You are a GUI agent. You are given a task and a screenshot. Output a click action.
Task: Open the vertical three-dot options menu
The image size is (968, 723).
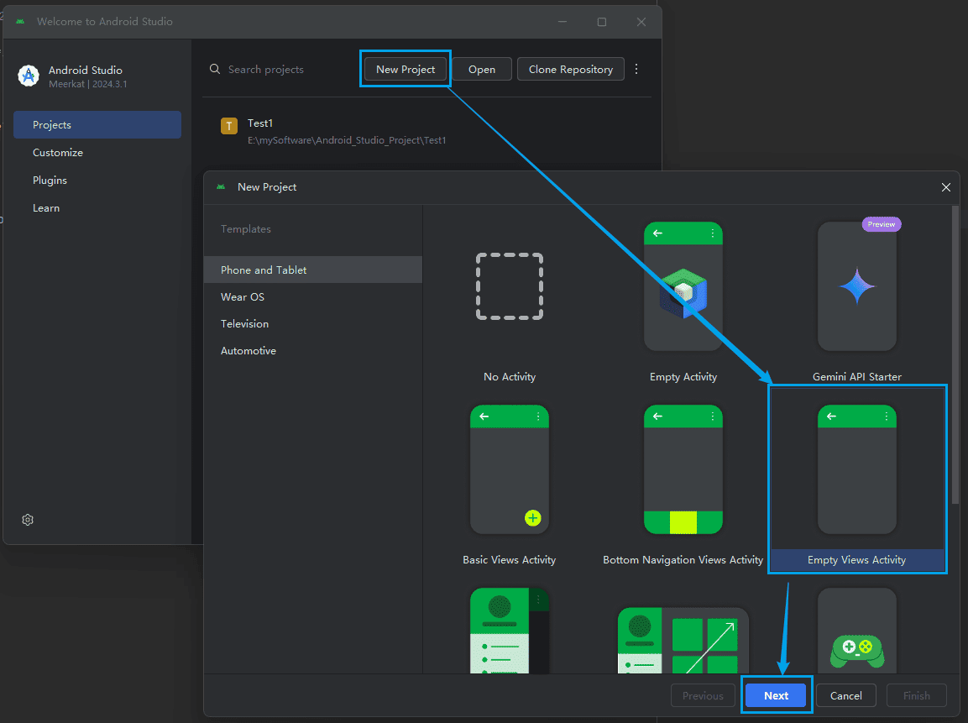(x=636, y=70)
